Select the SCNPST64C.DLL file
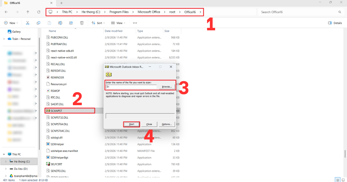The image size is (347, 182). (60, 131)
